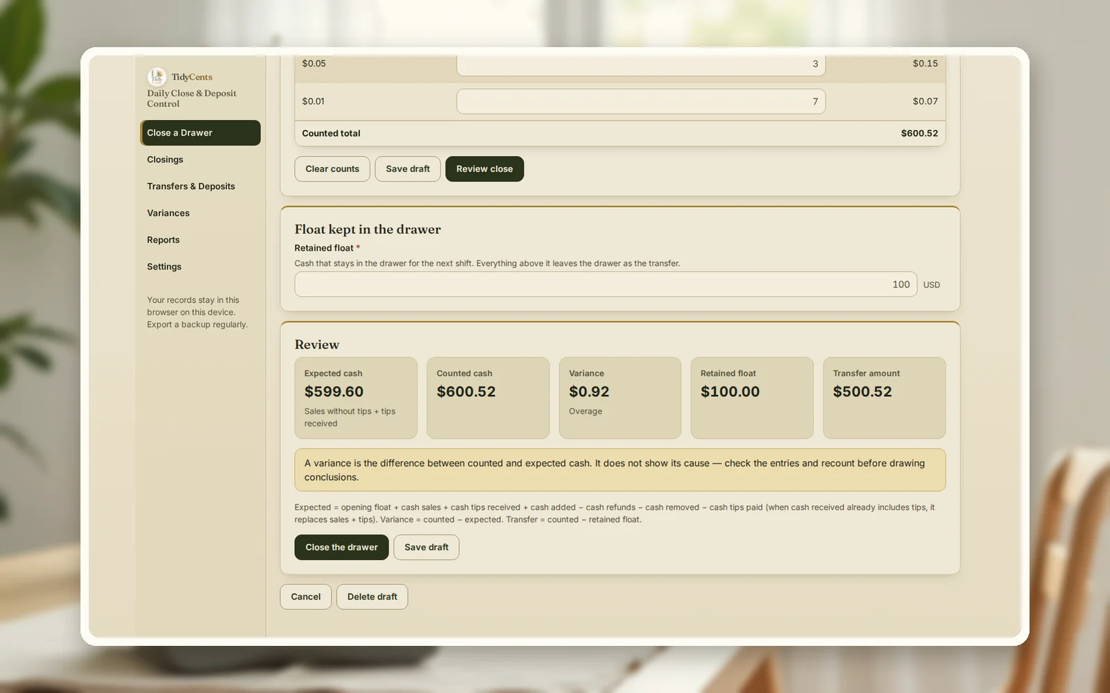This screenshot has height=693, width=1110.
Task: Click the Cancel button
Action: (306, 597)
